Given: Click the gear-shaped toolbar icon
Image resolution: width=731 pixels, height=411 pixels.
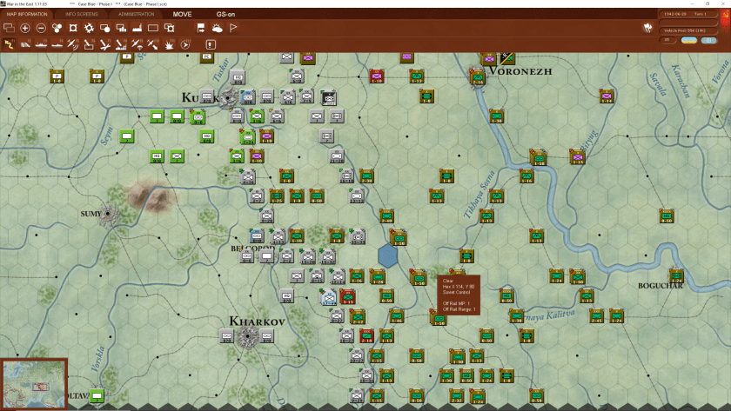Looking at the screenshot, I should click(x=89, y=29).
